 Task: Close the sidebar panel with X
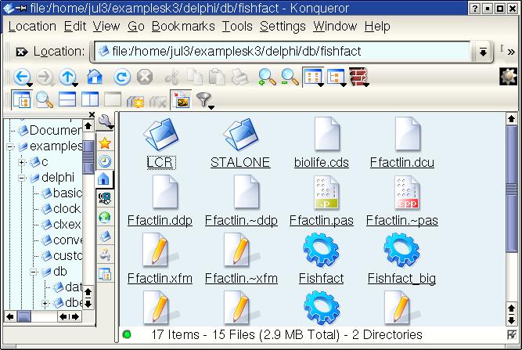click(92, 115)
